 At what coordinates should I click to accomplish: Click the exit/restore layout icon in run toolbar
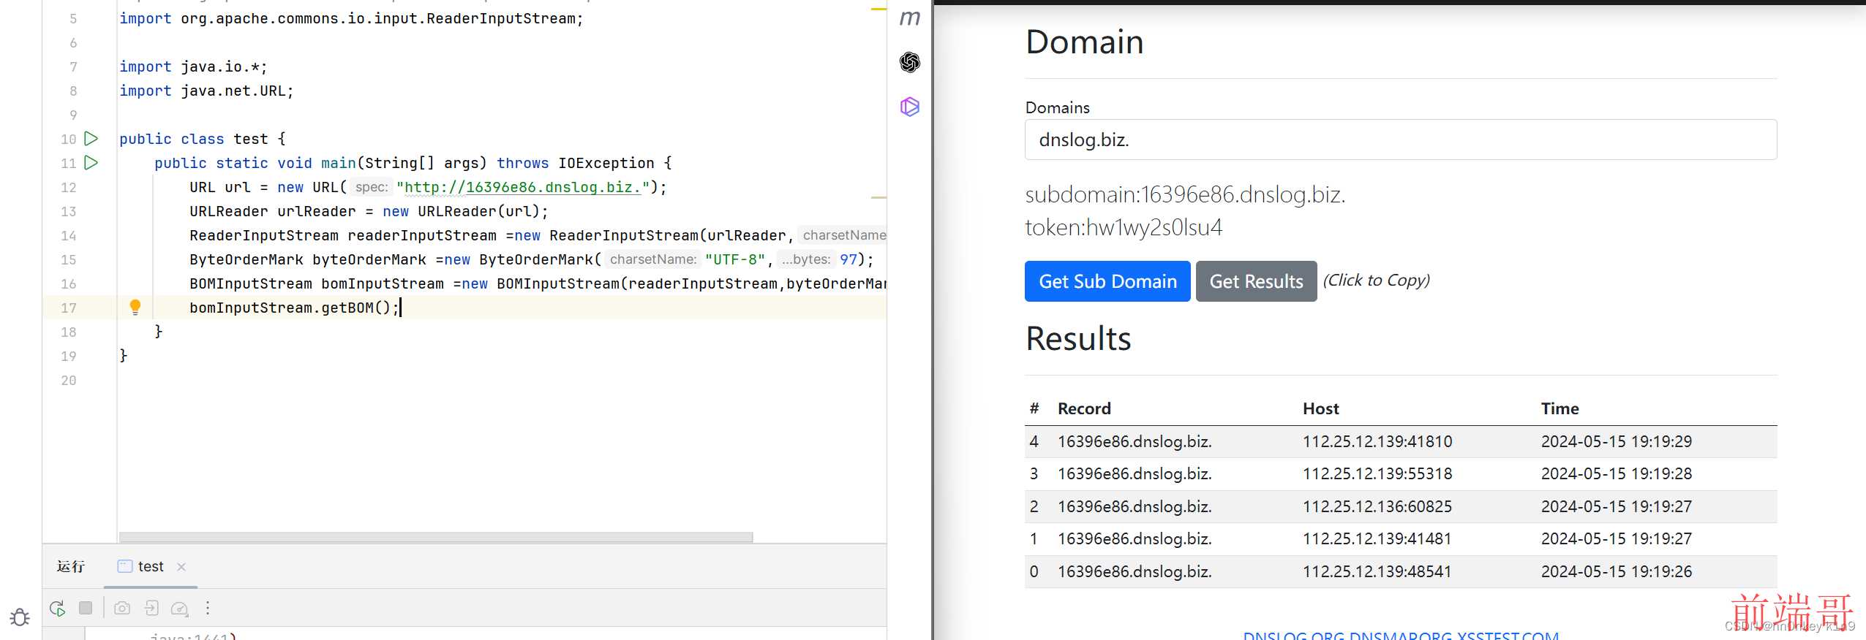[x=151, y=608]
